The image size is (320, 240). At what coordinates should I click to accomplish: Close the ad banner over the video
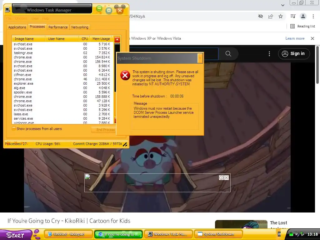[x=226, y=177]
